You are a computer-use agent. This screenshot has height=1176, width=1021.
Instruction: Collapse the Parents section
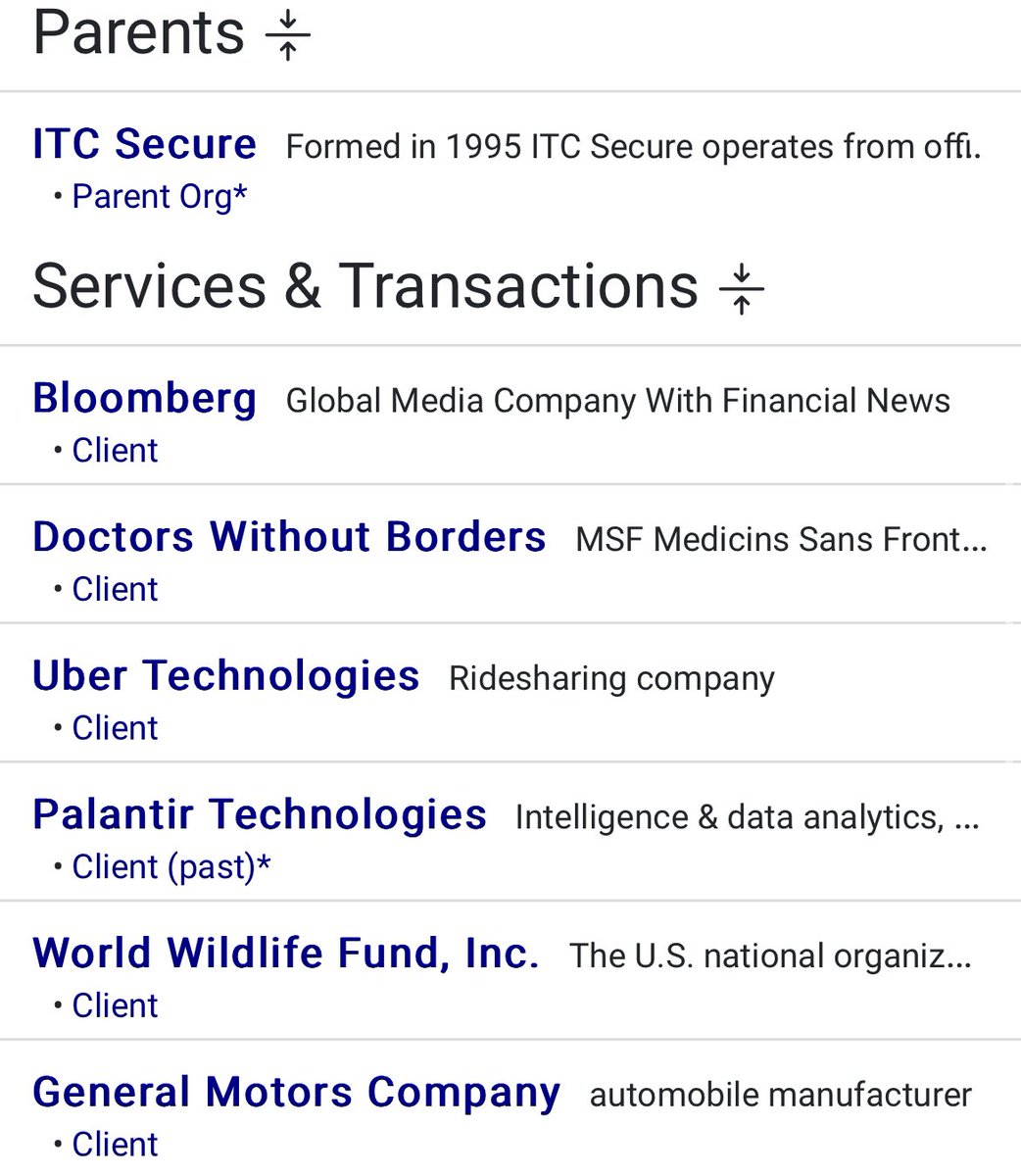(x=287, y=35)
